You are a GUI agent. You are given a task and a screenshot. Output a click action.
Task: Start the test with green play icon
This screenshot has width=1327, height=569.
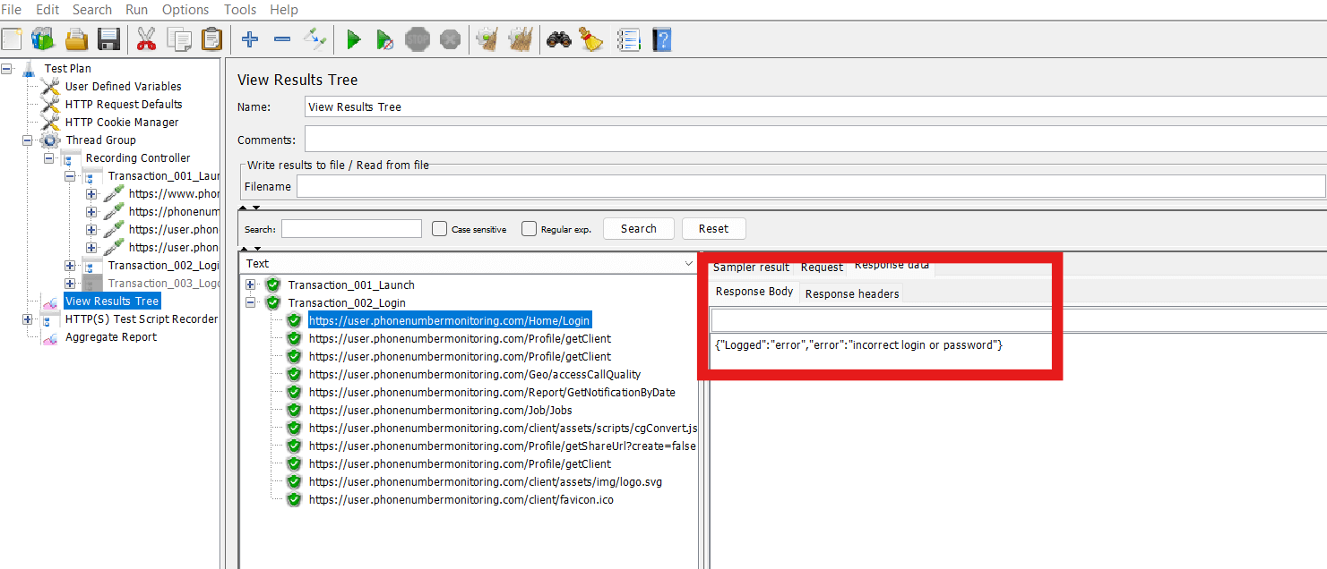[x=354, y=39]
